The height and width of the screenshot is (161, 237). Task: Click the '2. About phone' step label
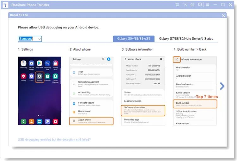click(80, 49)
